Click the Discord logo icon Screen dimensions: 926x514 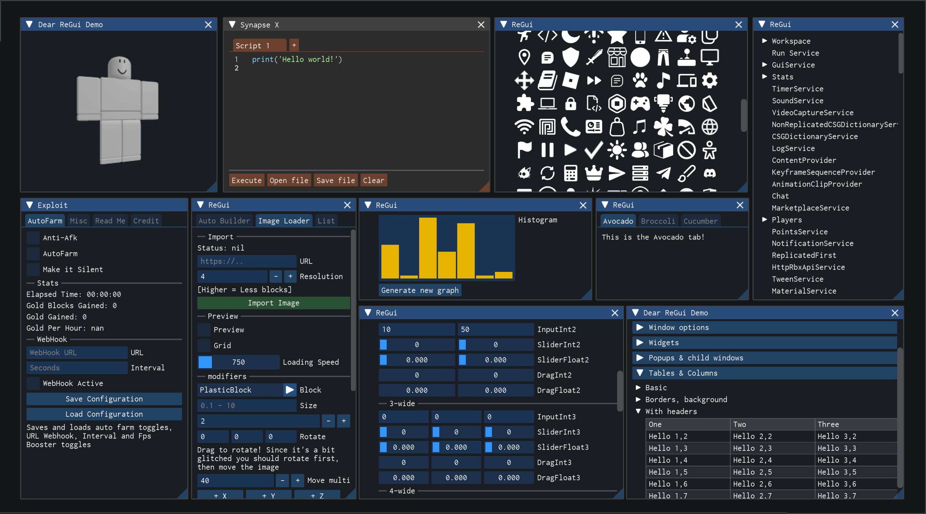709,174
